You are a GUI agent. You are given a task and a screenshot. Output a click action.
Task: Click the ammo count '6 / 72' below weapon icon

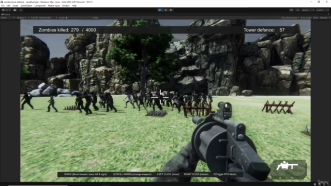(287, 178)
